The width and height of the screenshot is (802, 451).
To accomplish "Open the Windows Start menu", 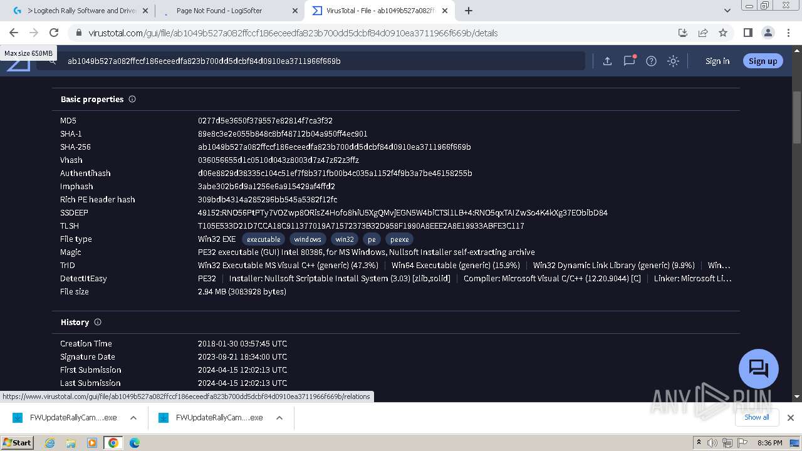I will (x=18, y=442).
